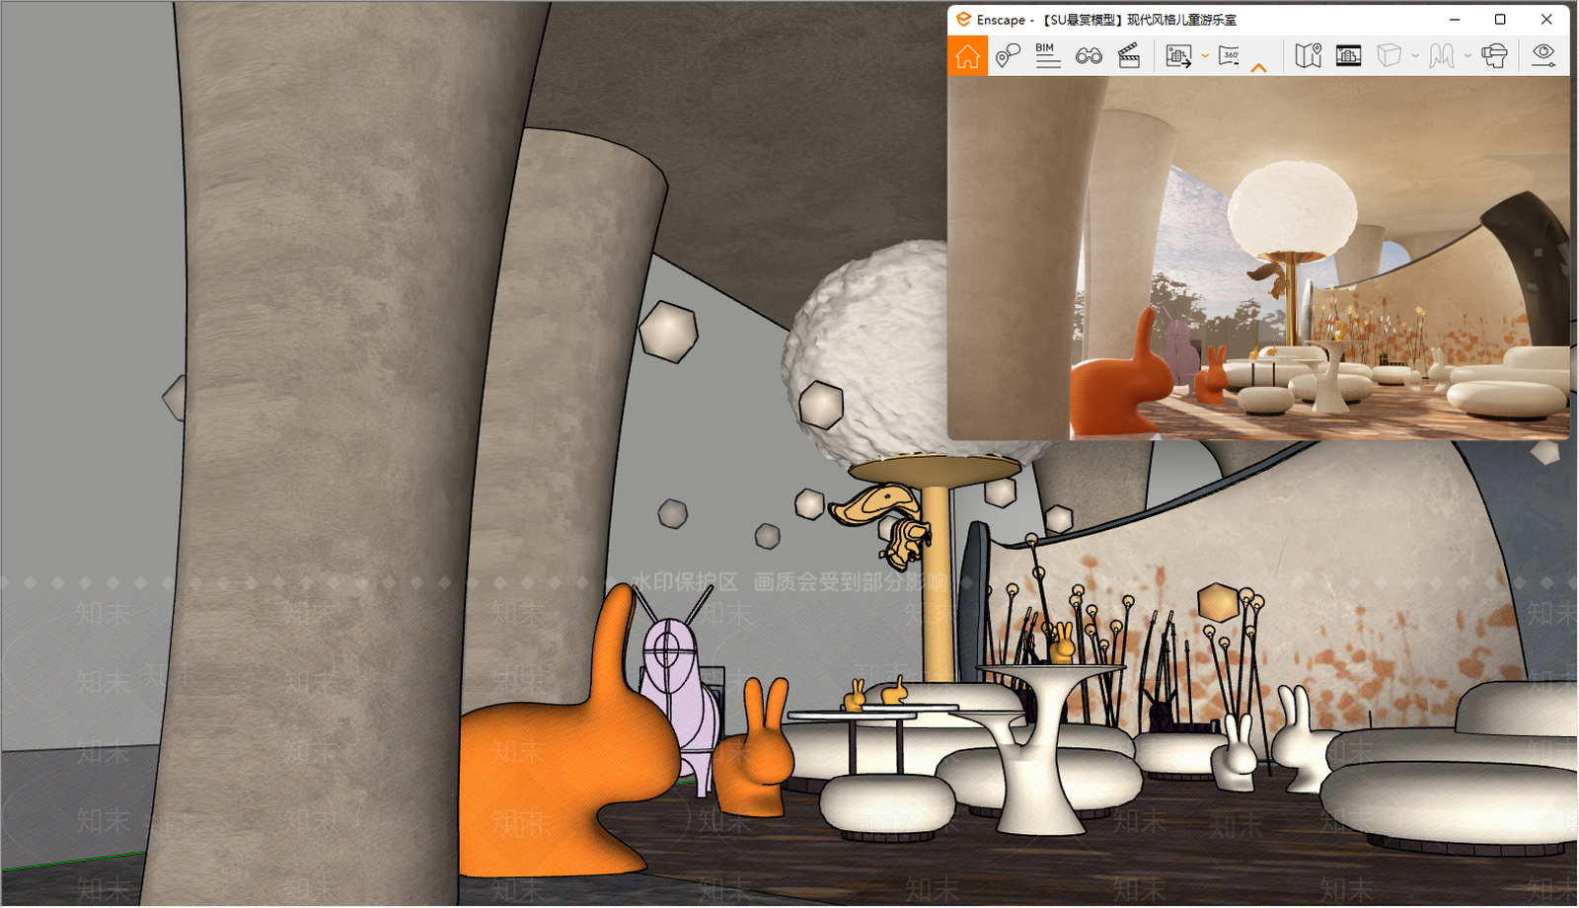Click the orange Home button in Enscape
The image size is (1579, 908).
pos(968,56)
